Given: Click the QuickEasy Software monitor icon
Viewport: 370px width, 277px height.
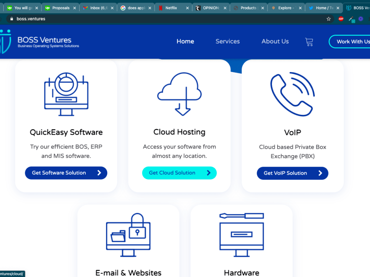Looking at the screenshot, I should pyautogui.click(x=66, y=94).
